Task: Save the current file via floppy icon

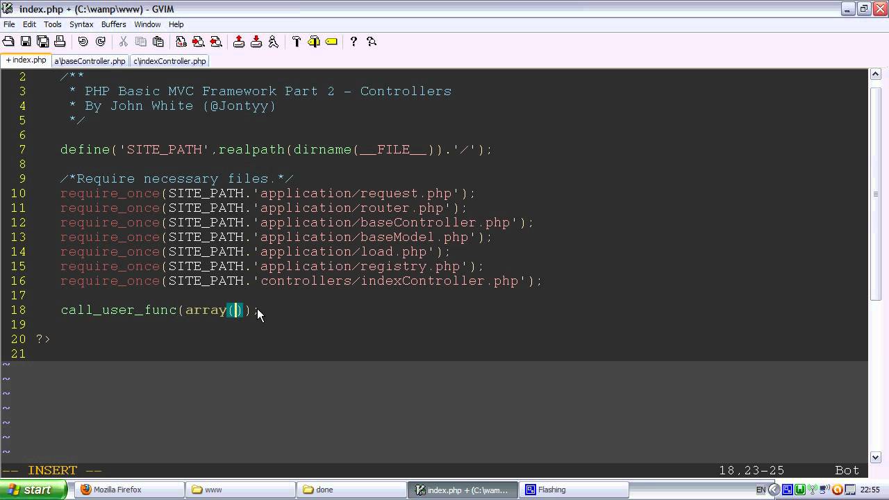Action: coord(26,42)
